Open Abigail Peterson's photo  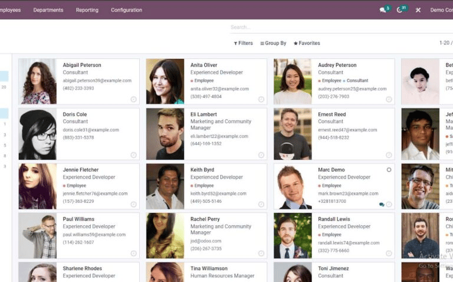(x=38, y=81)
